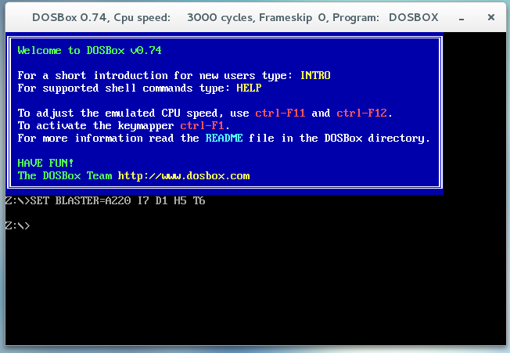Close the DOSBox window
The image size is (510, 353).
(x=491, y=17)
